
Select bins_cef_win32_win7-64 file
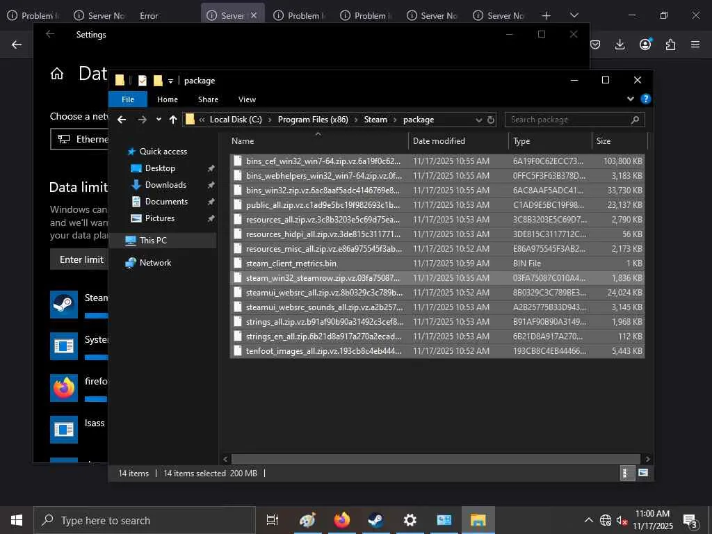click(437, 161)
